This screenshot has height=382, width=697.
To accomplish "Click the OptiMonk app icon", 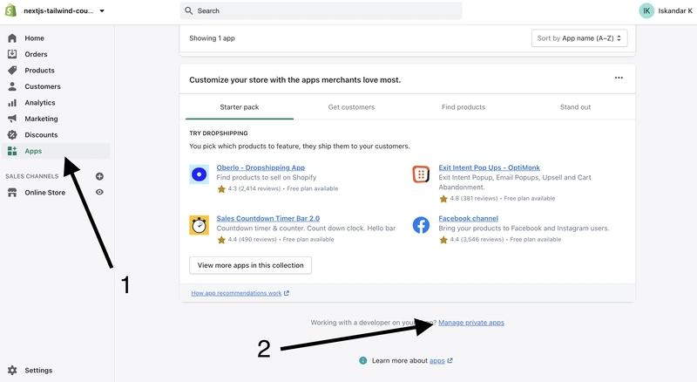I will 421,174.
